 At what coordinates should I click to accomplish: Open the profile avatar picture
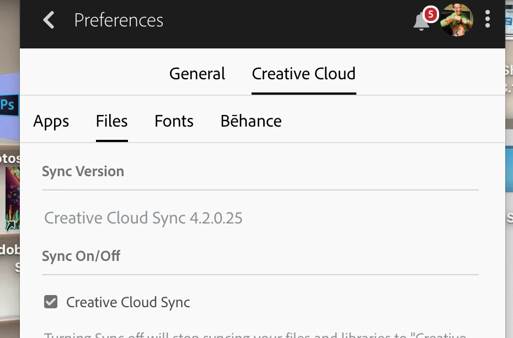click(x=457, y=20)
